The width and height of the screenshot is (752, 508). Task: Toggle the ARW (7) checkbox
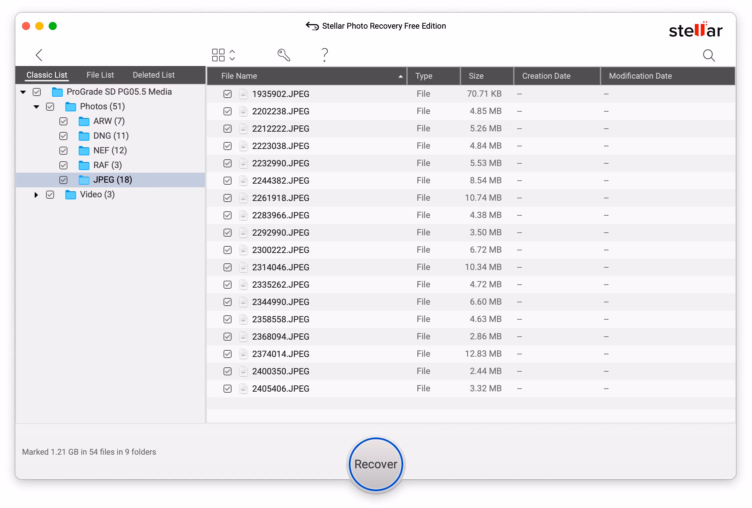click(63, 121)
